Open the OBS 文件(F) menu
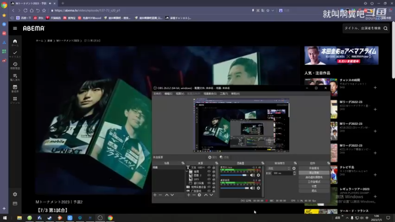The height and width of the screenshot is (222, 395). click(x=157, y=94)
